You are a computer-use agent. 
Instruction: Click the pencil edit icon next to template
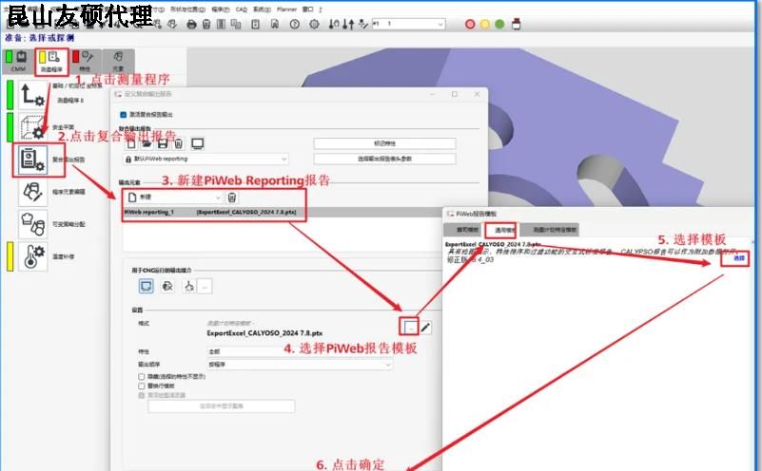(426, 328)
